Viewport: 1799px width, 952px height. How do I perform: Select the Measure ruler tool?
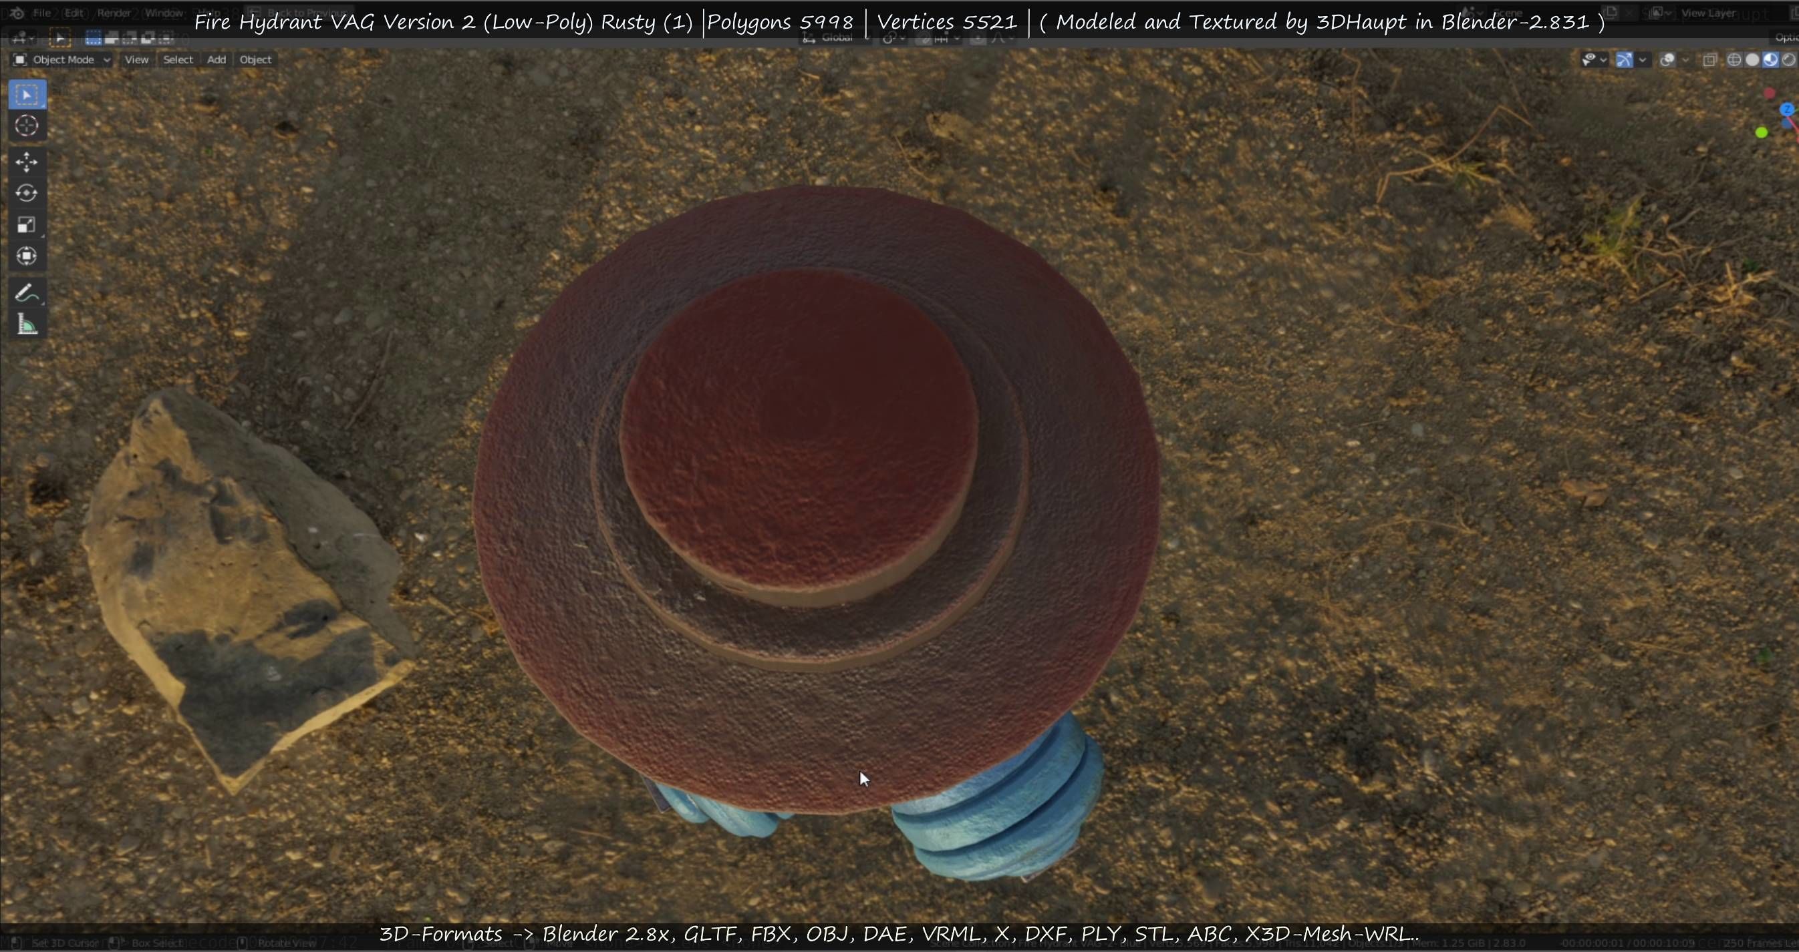tap(27, 324)
